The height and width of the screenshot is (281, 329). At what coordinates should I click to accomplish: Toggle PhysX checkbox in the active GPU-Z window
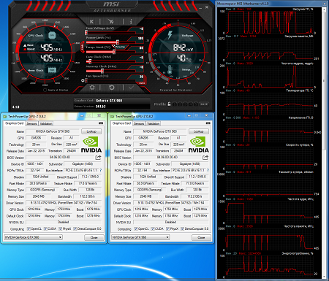click(167, 228)
